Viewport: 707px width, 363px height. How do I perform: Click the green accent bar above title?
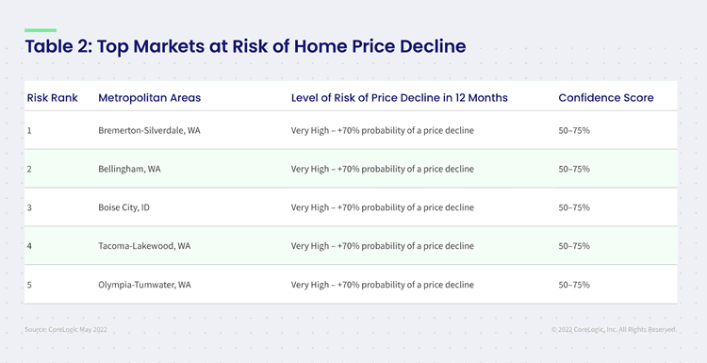coord(41,30)
